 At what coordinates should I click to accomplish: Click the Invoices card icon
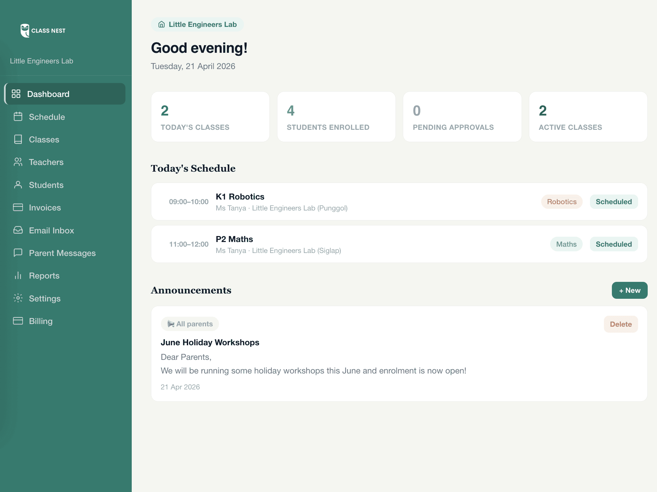(18, 207)
